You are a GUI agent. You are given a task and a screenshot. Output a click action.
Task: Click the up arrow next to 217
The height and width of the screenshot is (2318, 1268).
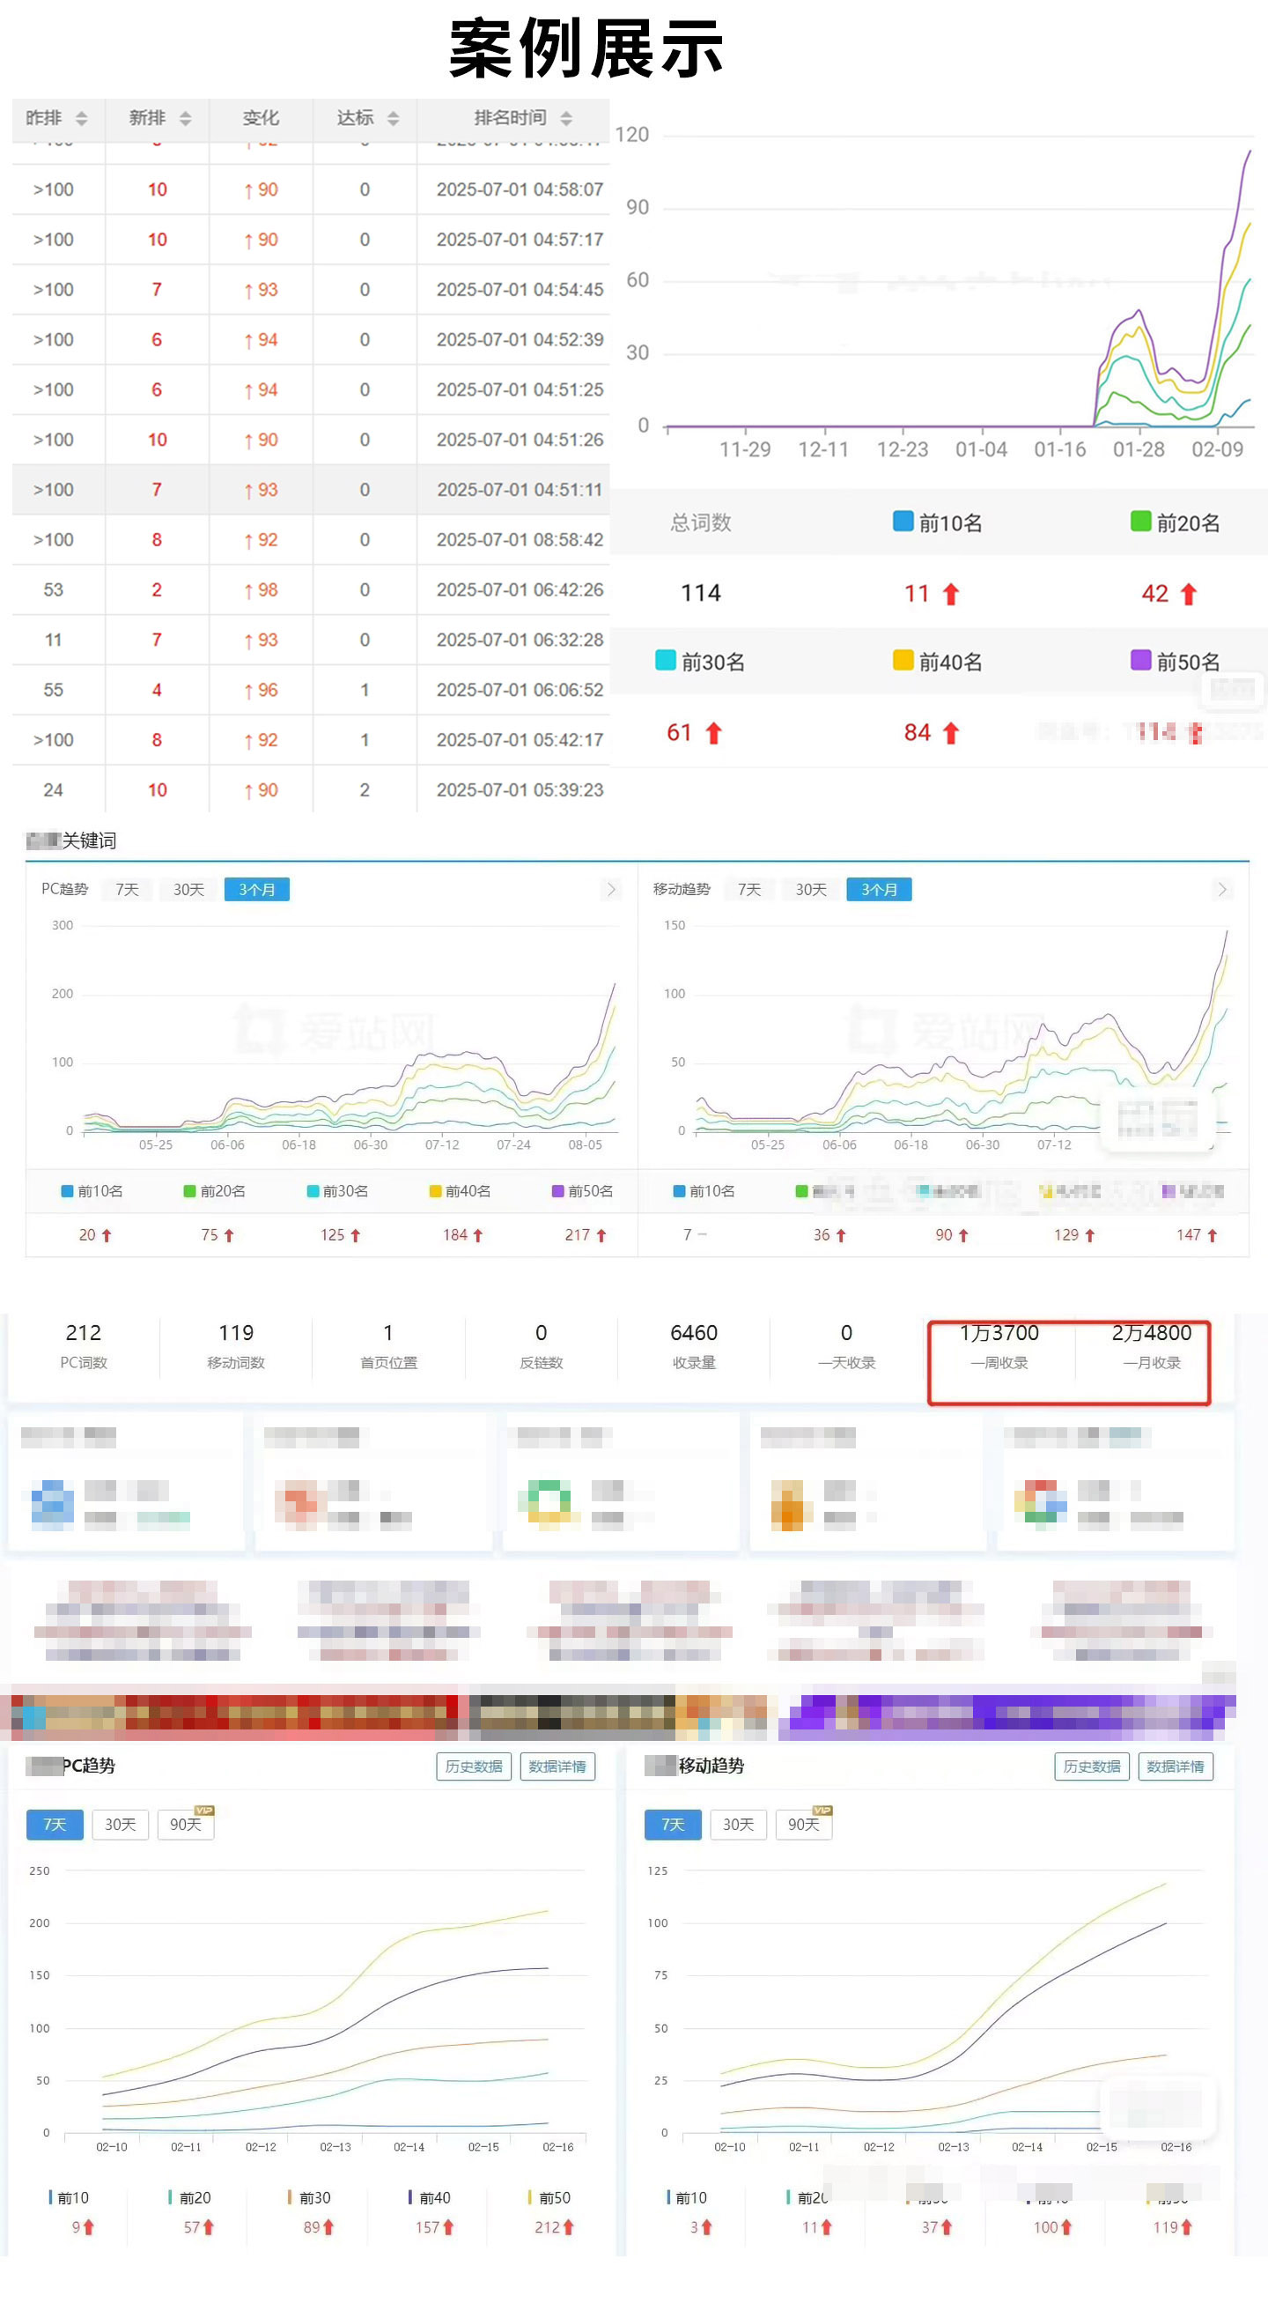pyautogui.click(x=601, y=1235)
